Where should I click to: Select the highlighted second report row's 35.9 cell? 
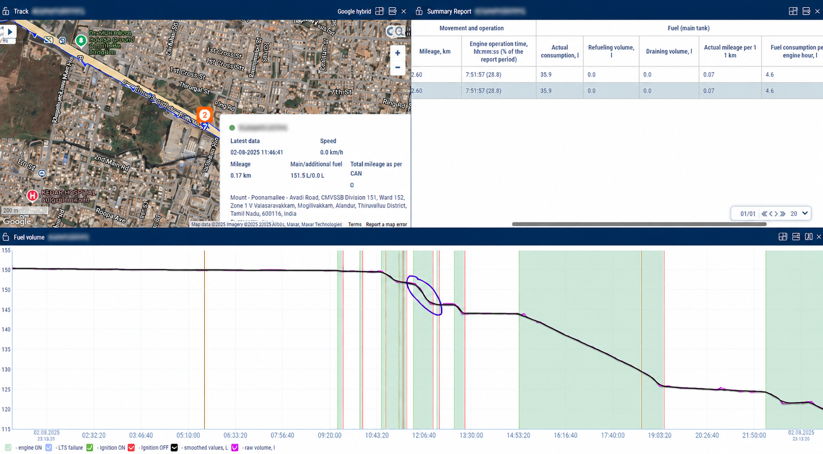tap(560, 91)
